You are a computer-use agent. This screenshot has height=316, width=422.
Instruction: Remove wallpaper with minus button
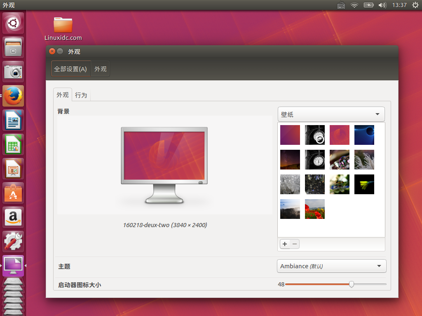[x=295, y=244]
